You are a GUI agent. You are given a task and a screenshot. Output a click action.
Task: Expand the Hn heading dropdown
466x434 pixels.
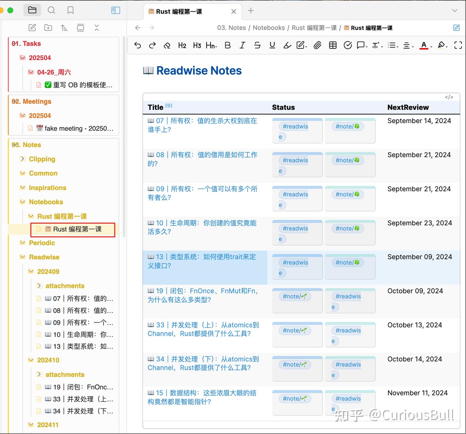point(211,45)
